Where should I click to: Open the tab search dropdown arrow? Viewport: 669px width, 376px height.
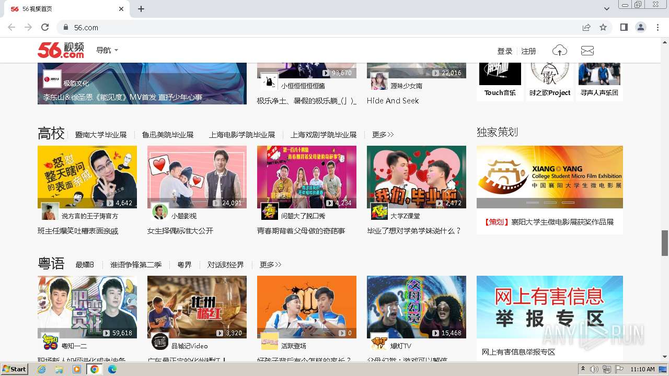(607, 9)
